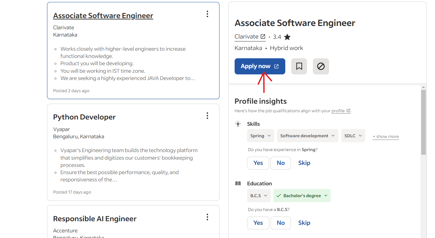The width and height of the screenshot is (435, 238).
Task: Save job with the bookmark icon
Action: coord(299,66)
